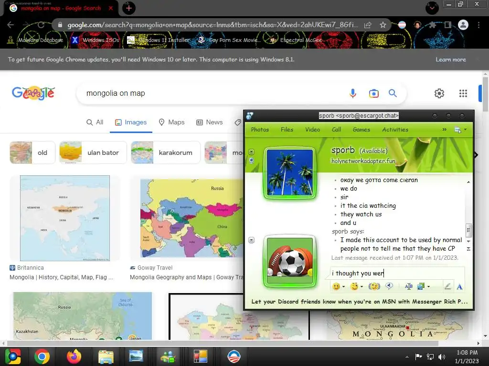Open Games menu in Messenger
Screen dimensions: 489x366
(361, 130)
